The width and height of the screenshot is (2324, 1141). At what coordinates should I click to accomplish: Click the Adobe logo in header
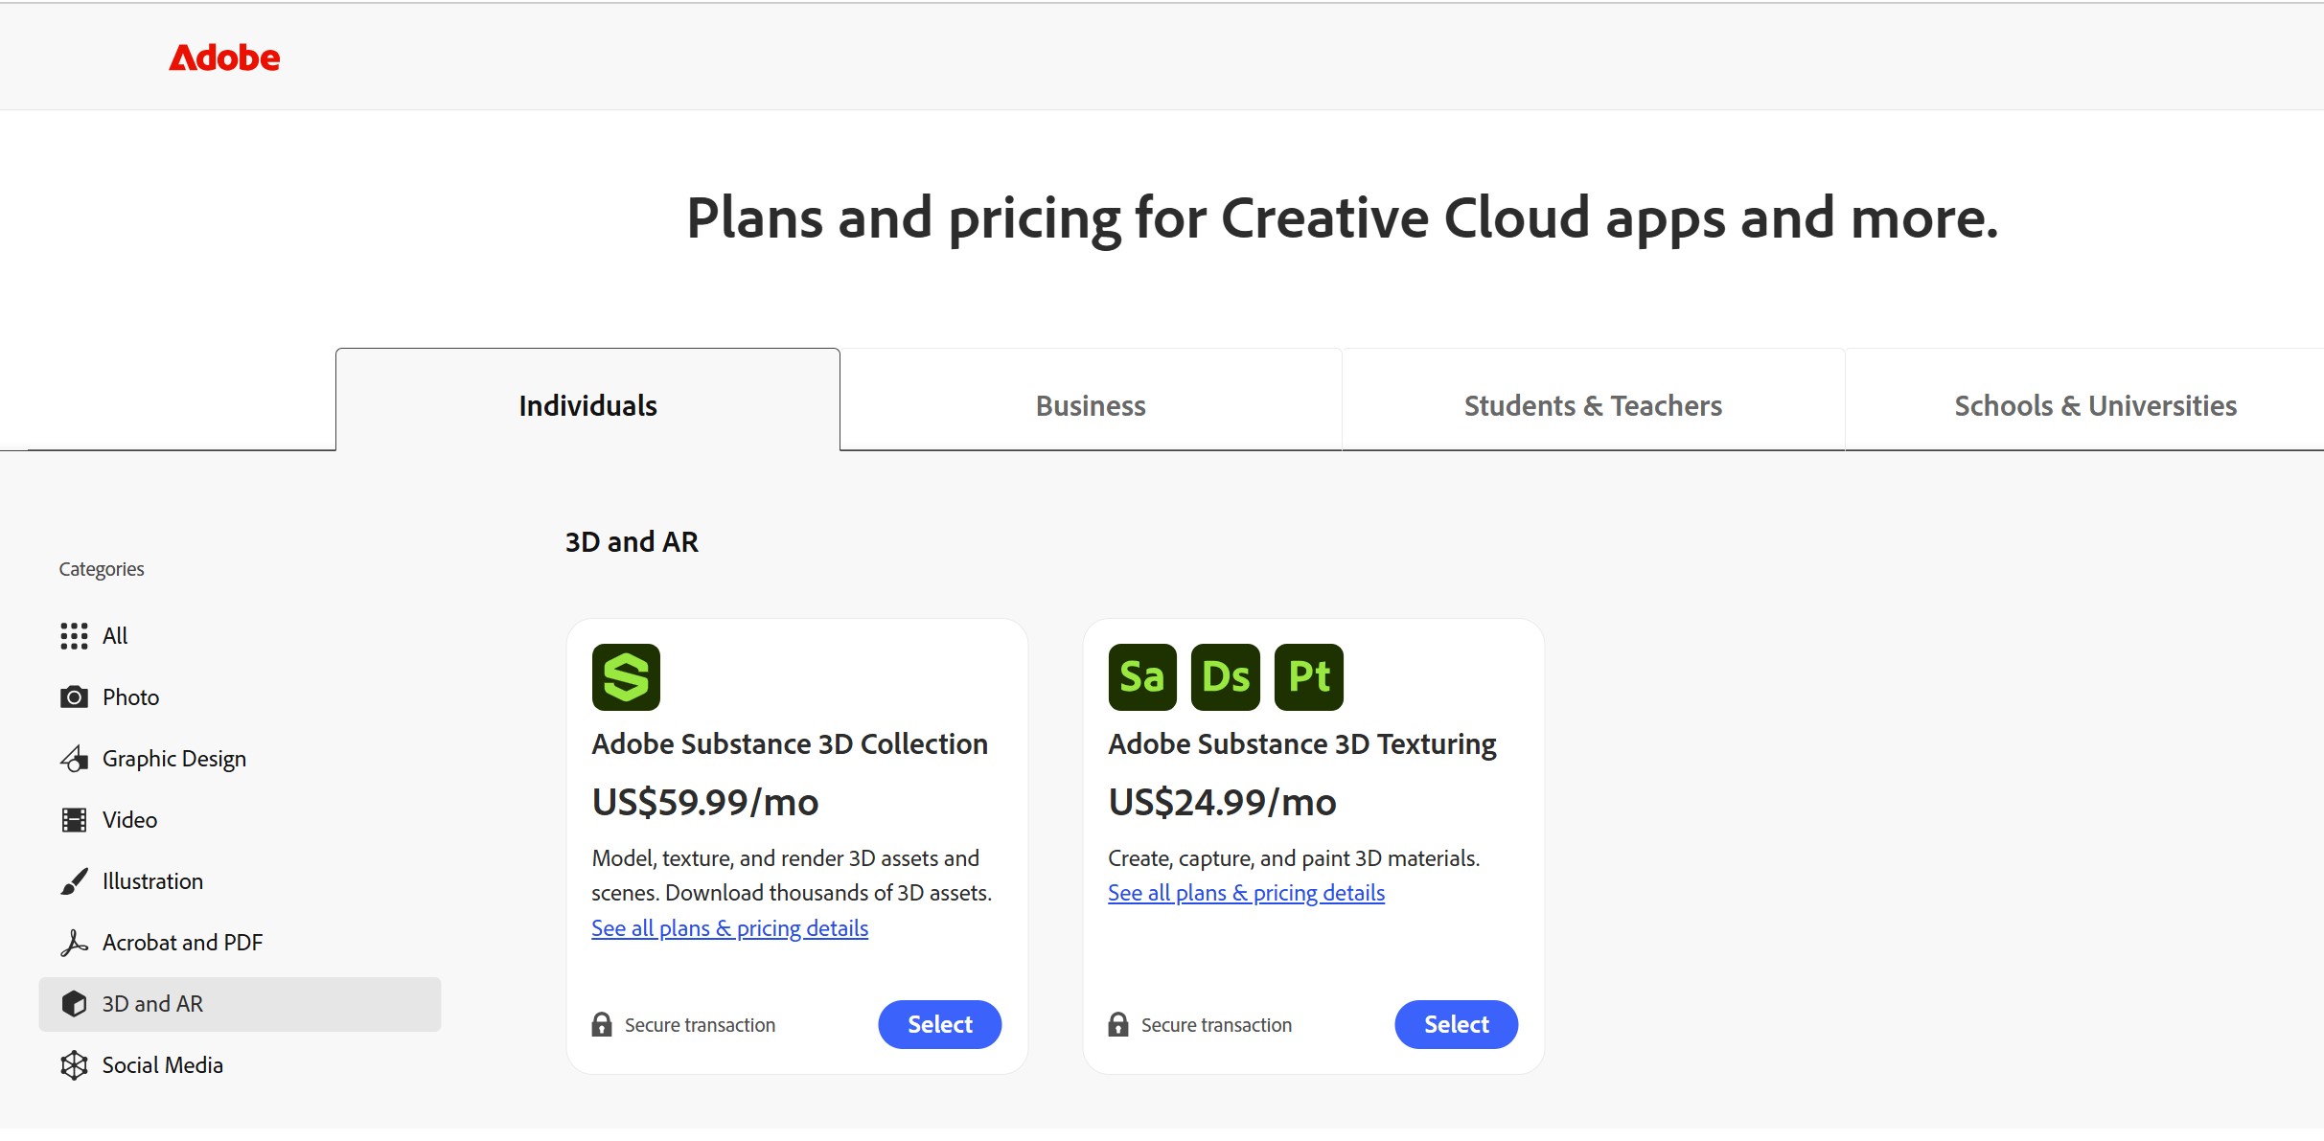click(x=224, y=58)
